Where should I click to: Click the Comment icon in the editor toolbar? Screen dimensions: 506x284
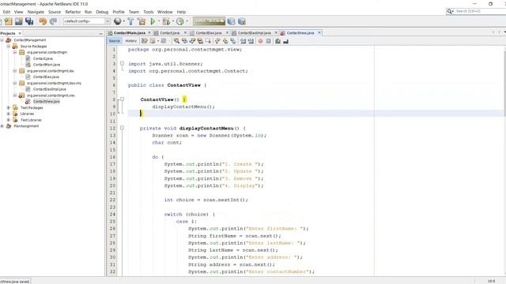(x=278, y=41)
